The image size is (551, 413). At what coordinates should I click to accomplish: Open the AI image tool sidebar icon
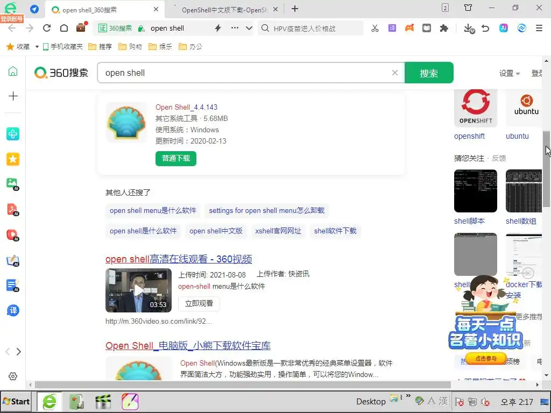(13, 184)
